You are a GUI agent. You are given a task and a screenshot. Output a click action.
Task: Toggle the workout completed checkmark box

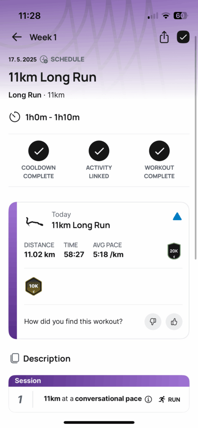183,37
